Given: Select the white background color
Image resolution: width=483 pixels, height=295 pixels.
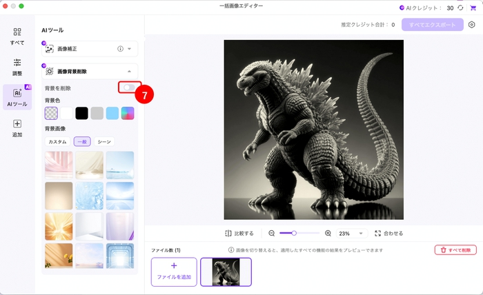Looking at the screenshot, I should [66, 113].
